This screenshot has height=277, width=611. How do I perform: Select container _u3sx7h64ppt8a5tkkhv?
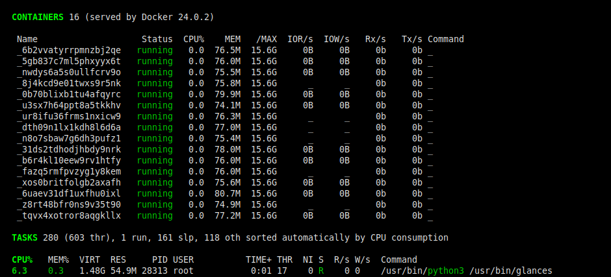pyautogui.click(x=69, y=106)
